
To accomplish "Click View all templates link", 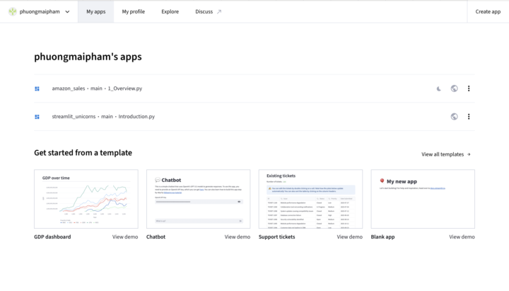I will click(x=445, y=154).
